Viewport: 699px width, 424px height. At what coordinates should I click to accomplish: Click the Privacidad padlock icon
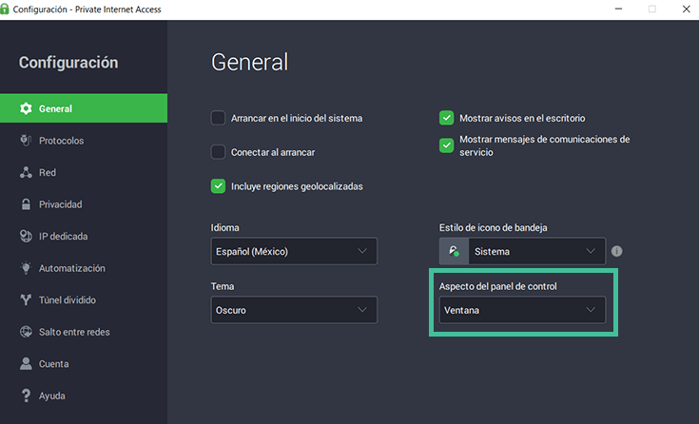(26, 204)
